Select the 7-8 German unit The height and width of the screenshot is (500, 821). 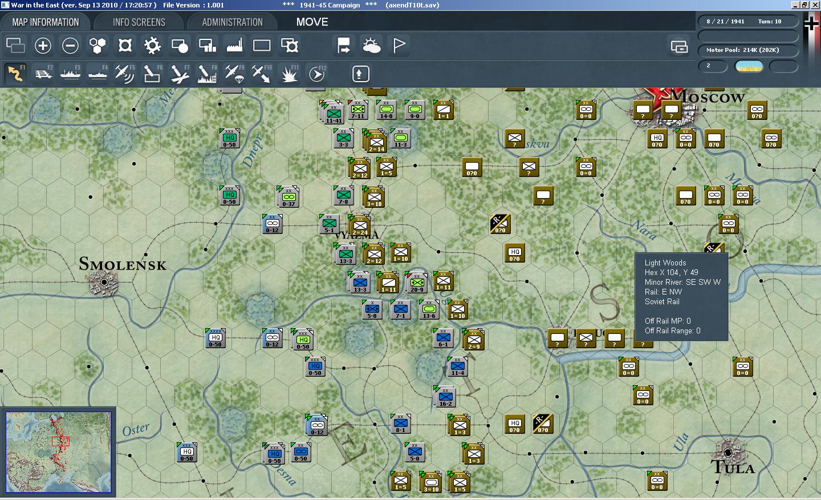[x=344, y=195]
